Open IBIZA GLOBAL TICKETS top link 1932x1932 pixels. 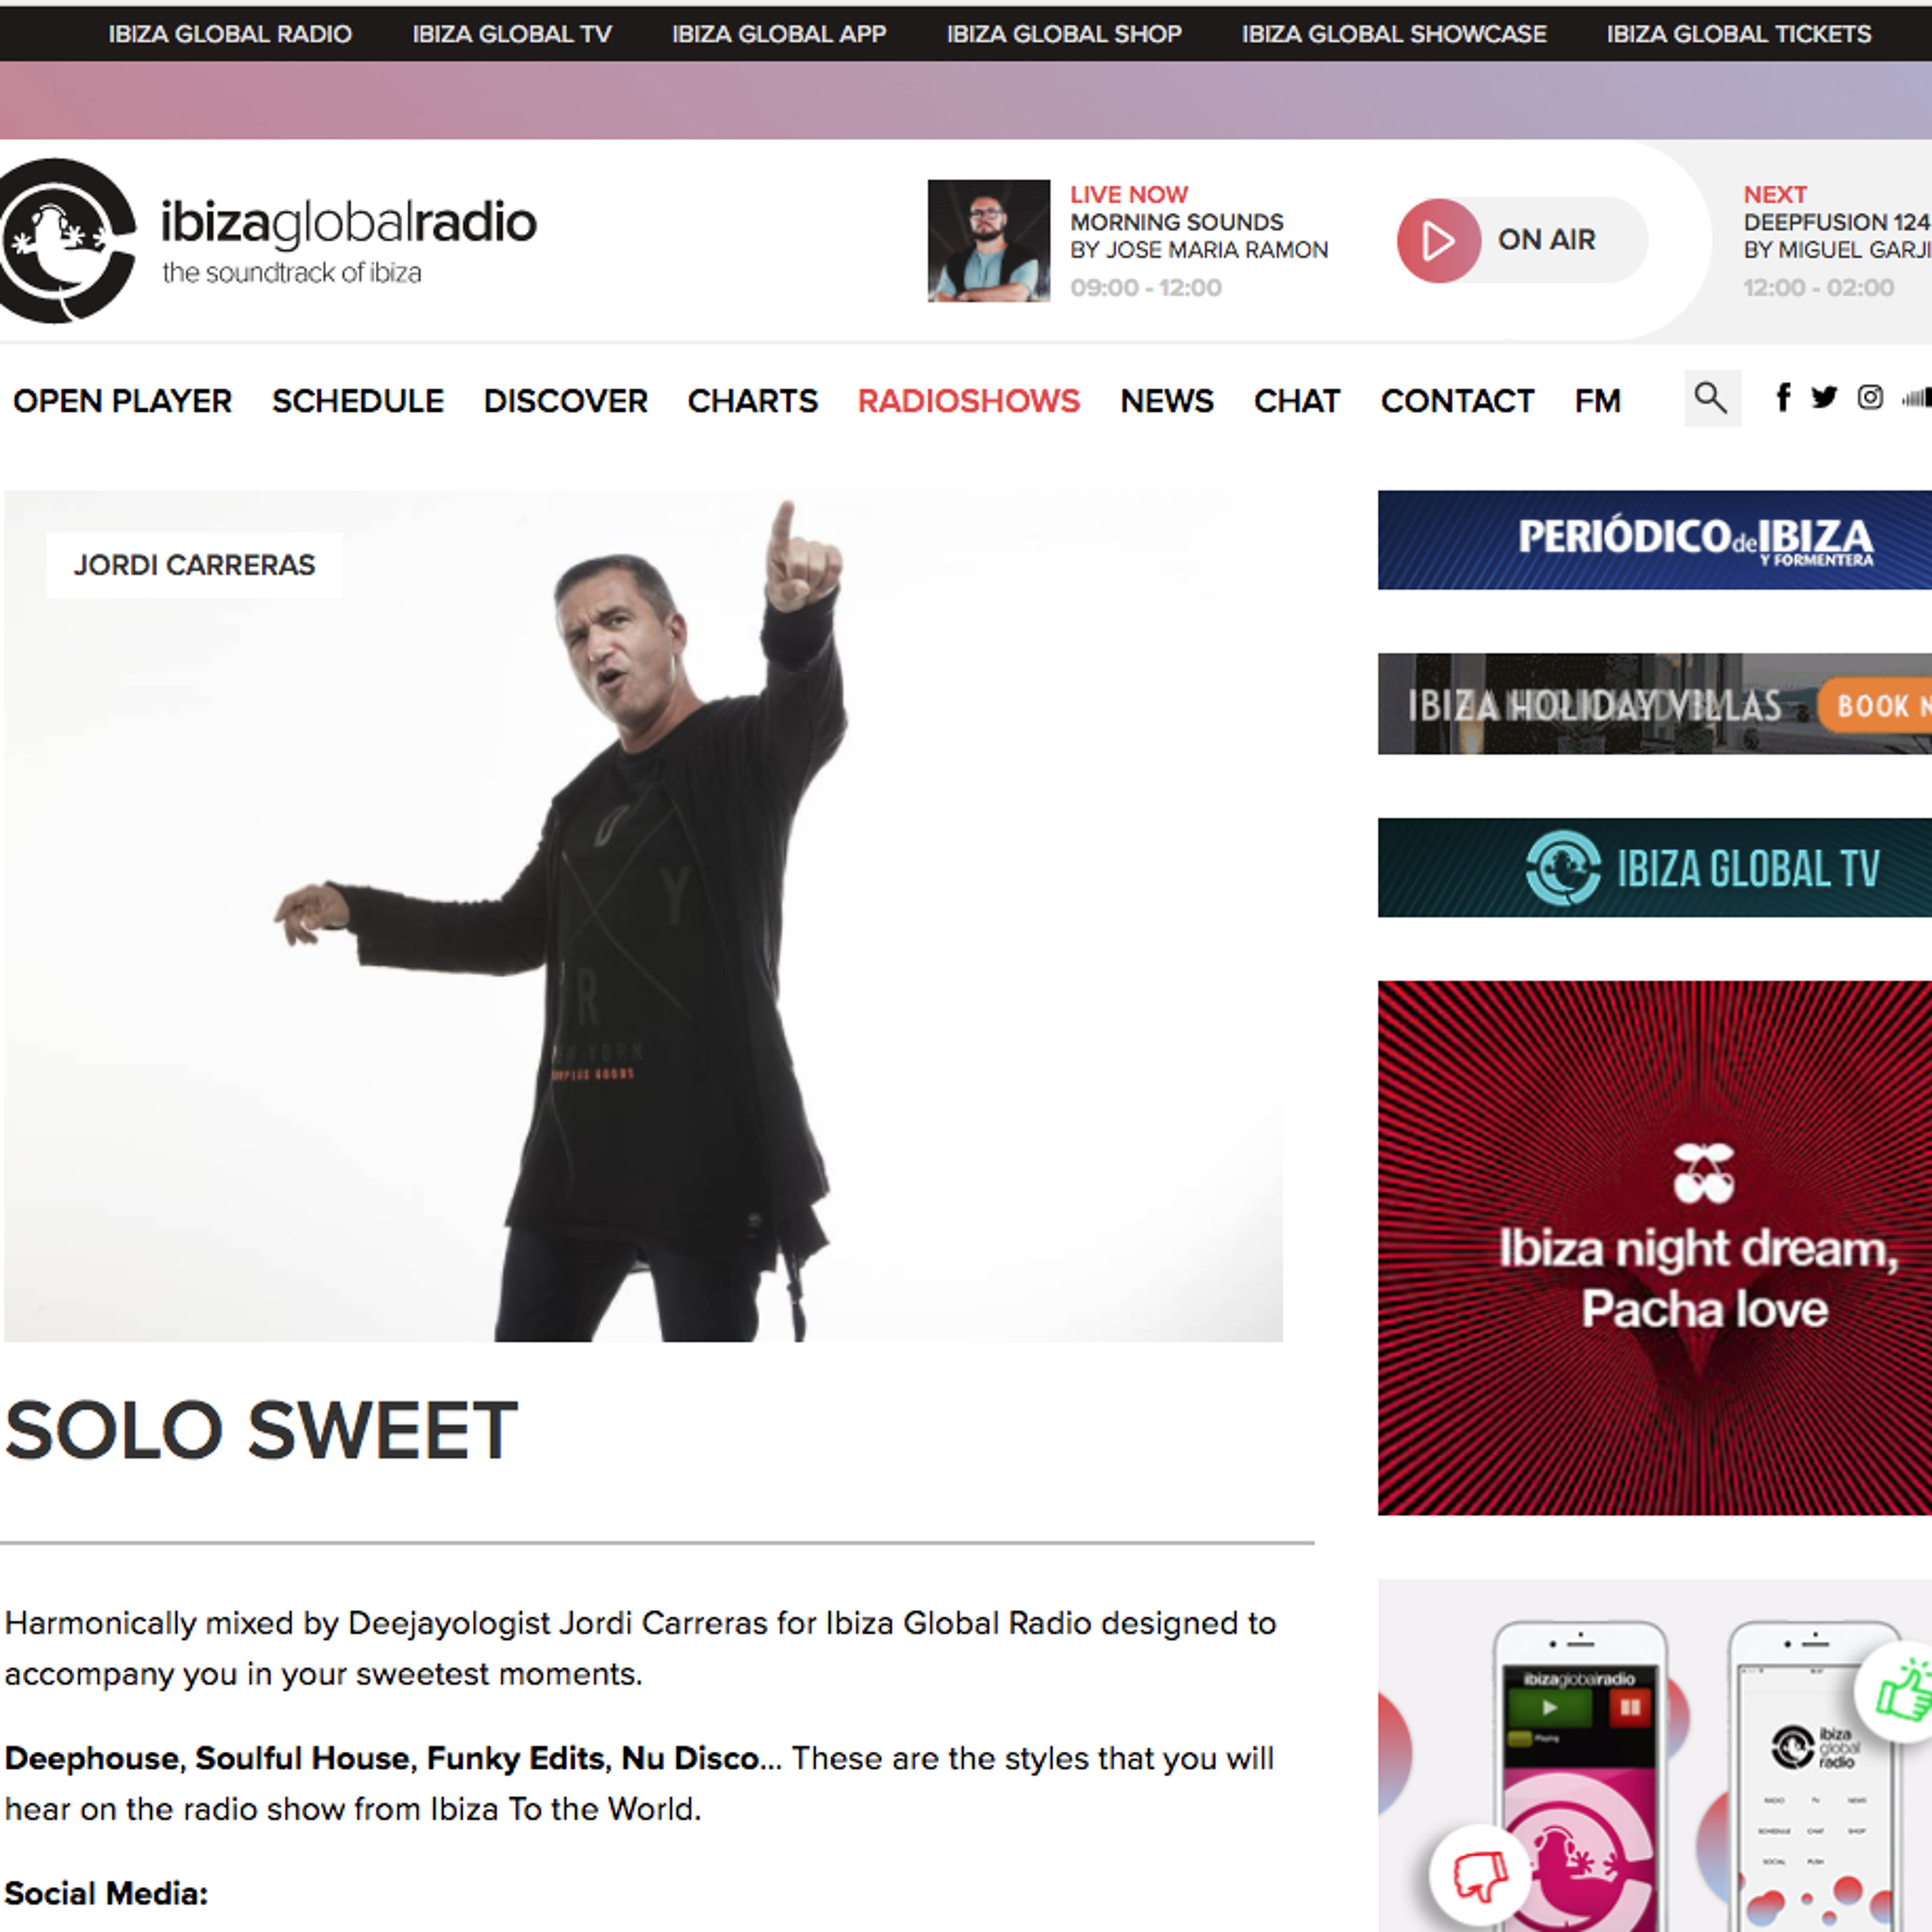click(1738, 34)
